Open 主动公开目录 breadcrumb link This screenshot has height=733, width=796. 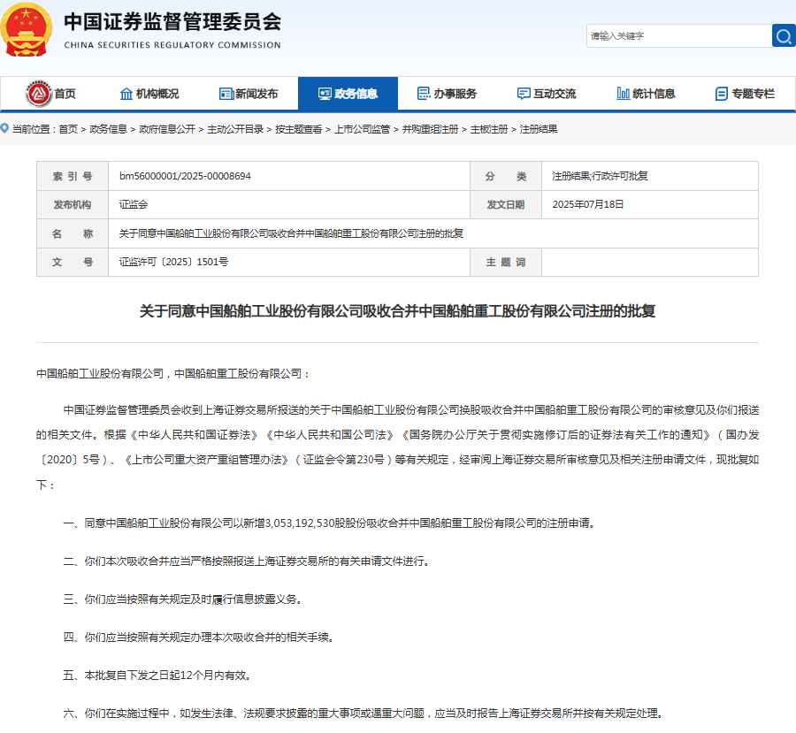coord(235,129)
